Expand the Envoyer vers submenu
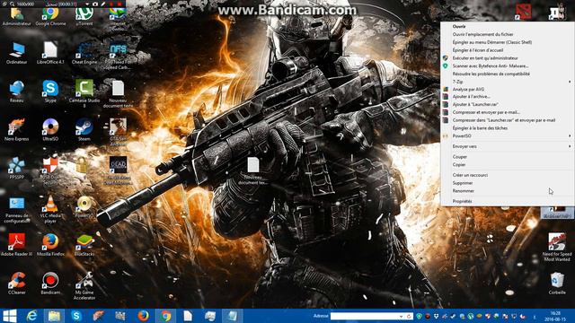The width and height of the screenshot is (575, 323). click(507, 146)
